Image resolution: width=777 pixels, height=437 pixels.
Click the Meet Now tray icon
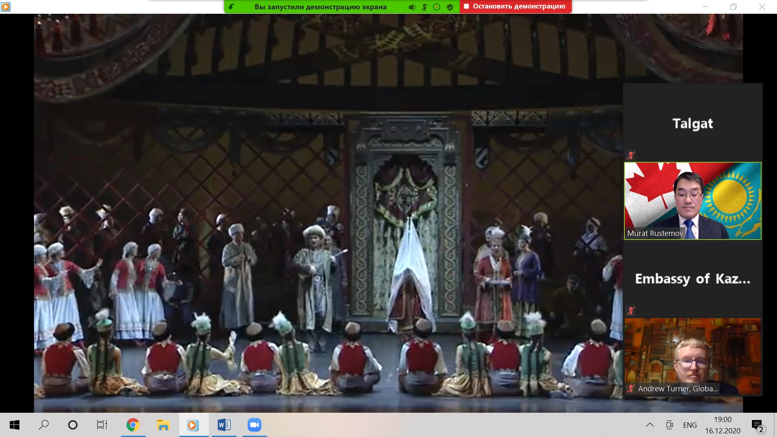(x=669, y=425)
